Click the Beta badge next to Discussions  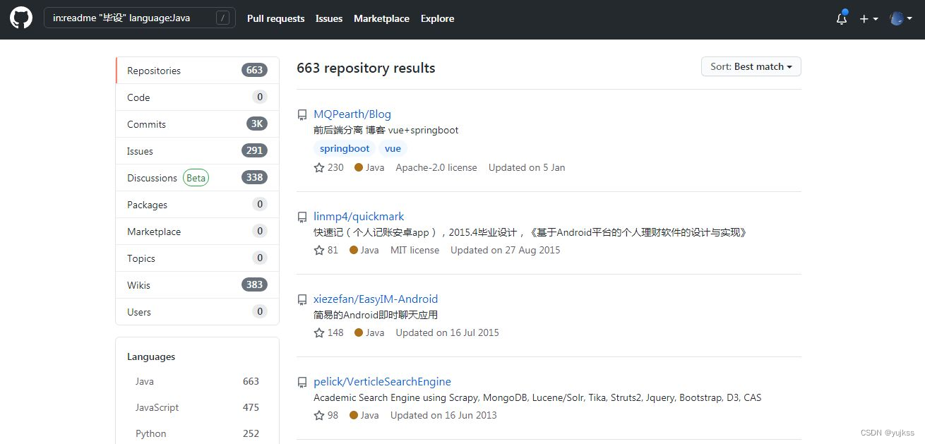click(196, 178)
